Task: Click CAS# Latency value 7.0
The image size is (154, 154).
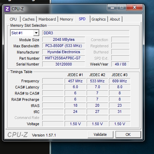Action: click(x=97, y=87)
